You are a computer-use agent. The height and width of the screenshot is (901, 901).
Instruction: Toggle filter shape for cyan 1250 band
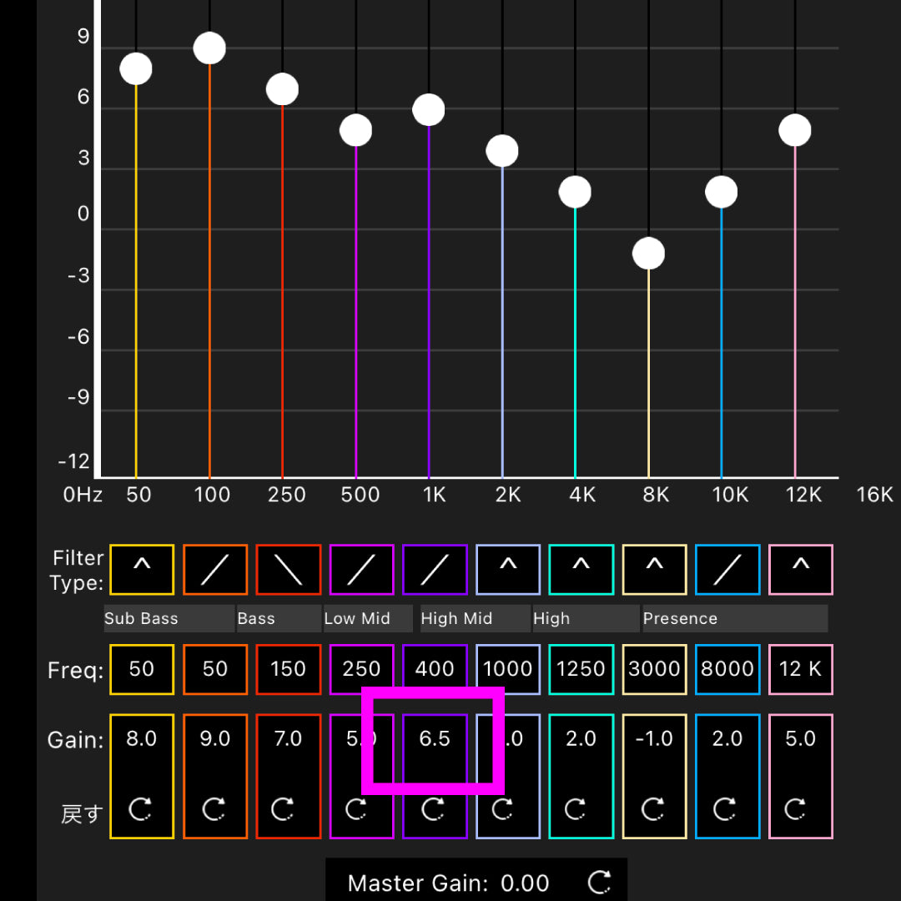coord(581,570)
